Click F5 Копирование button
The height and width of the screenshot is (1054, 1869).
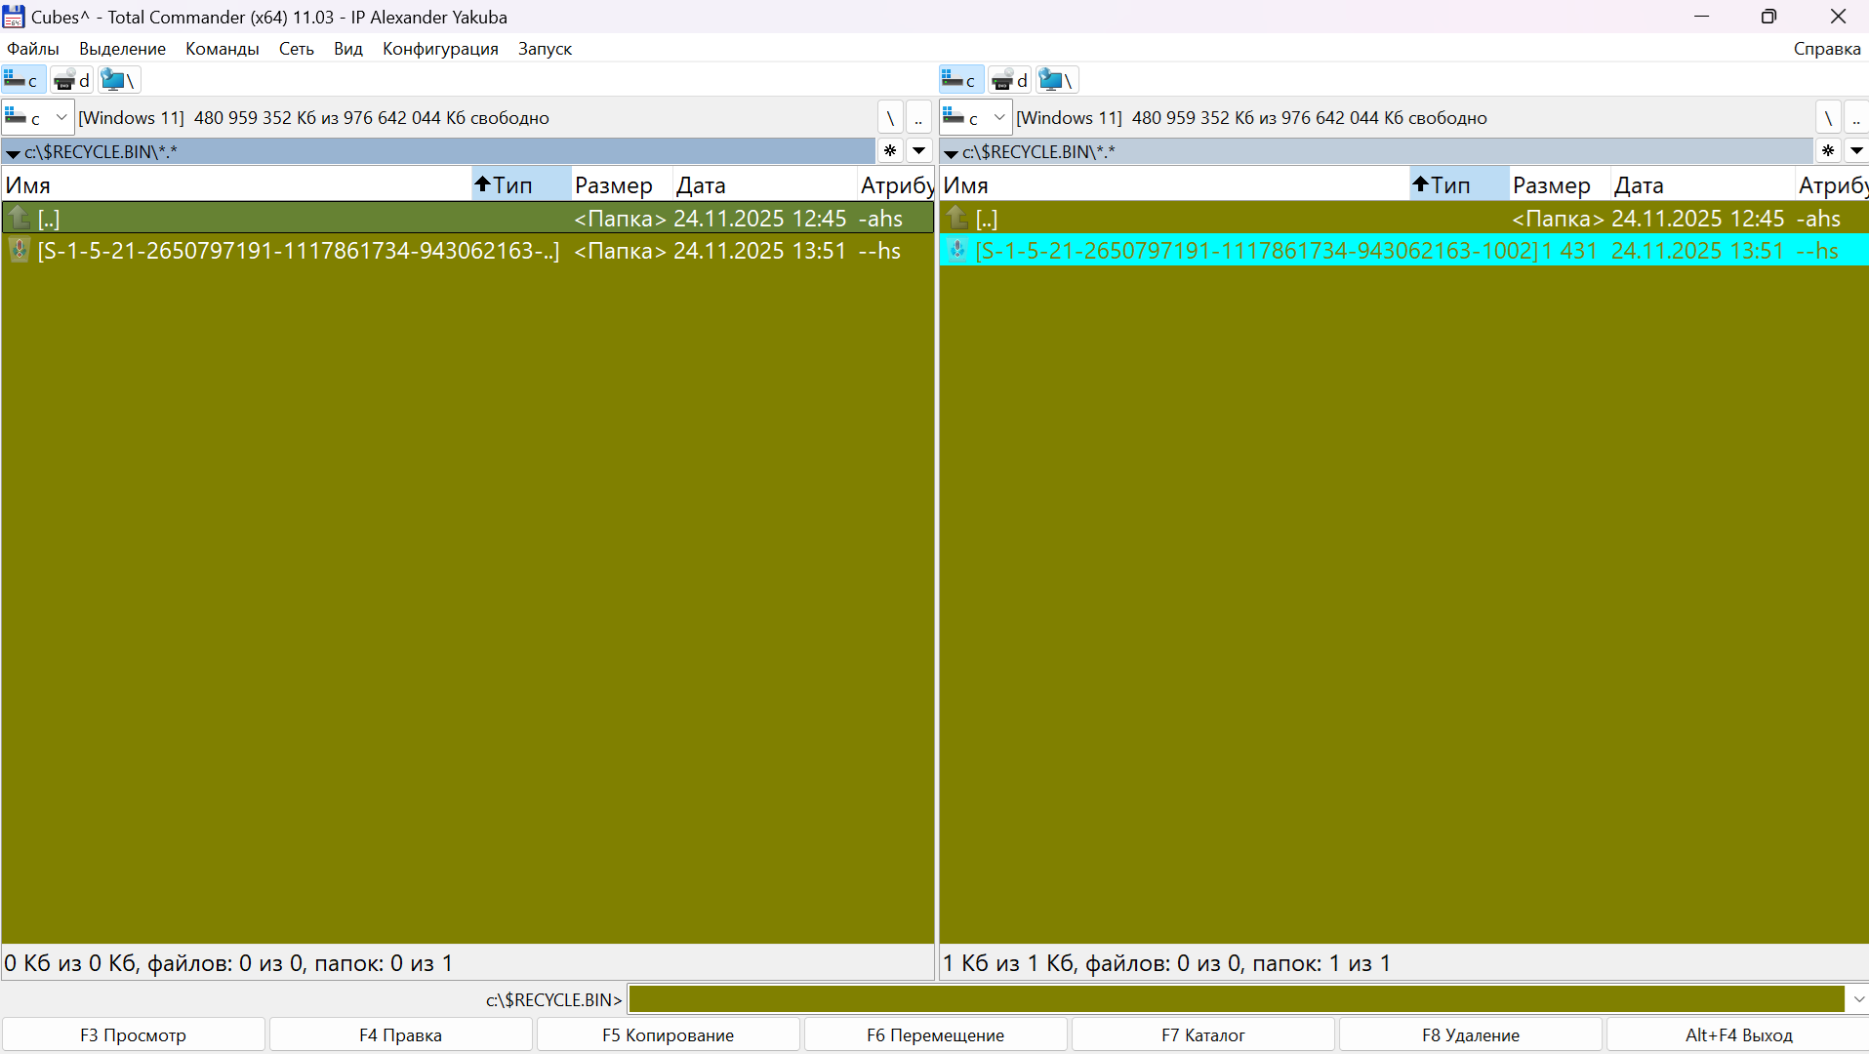click(669, 1034)
